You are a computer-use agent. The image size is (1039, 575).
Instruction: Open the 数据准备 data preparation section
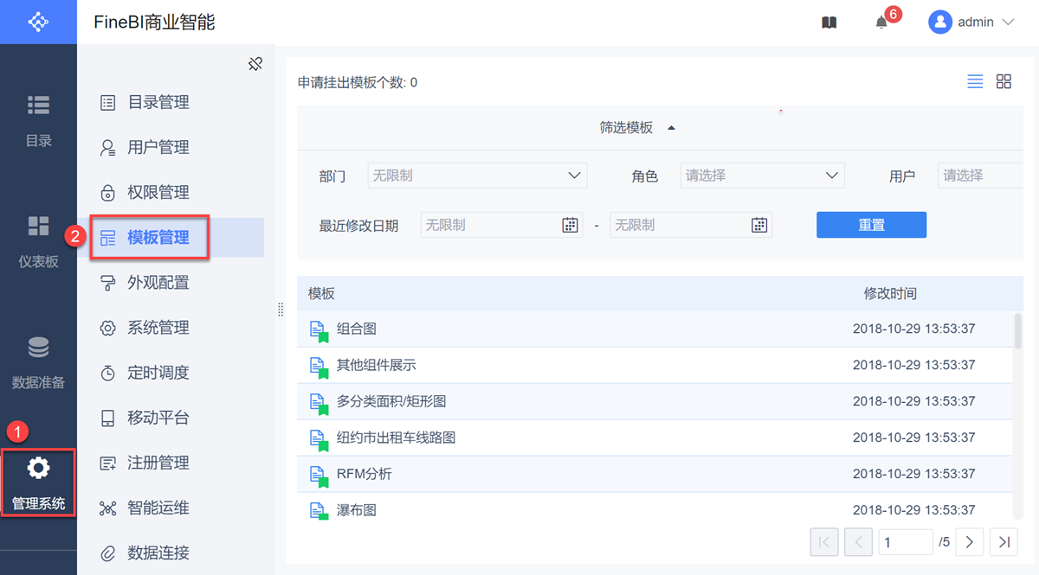point(38,361)
